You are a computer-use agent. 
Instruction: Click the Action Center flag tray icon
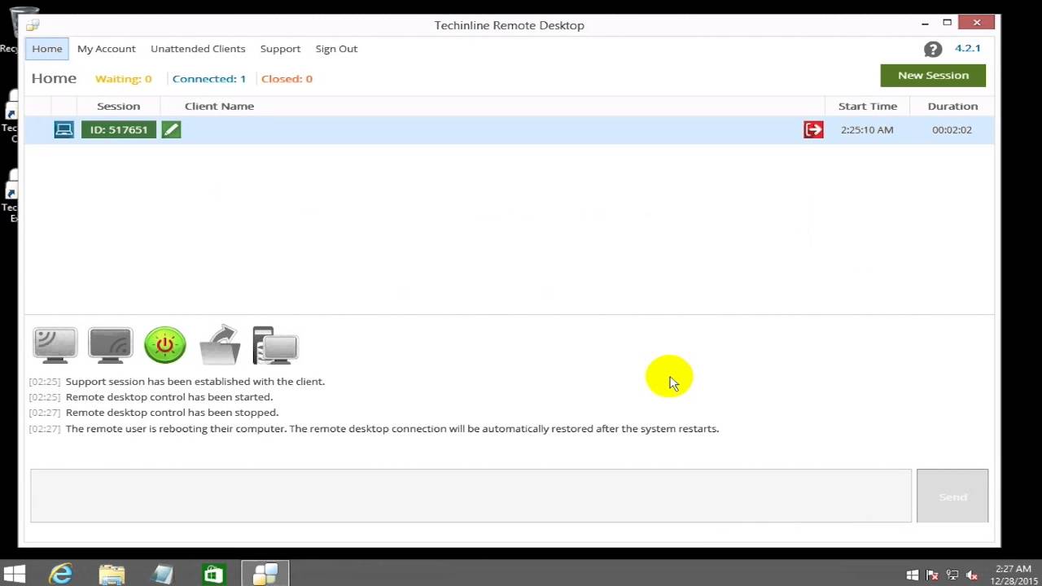coord(932,575)
